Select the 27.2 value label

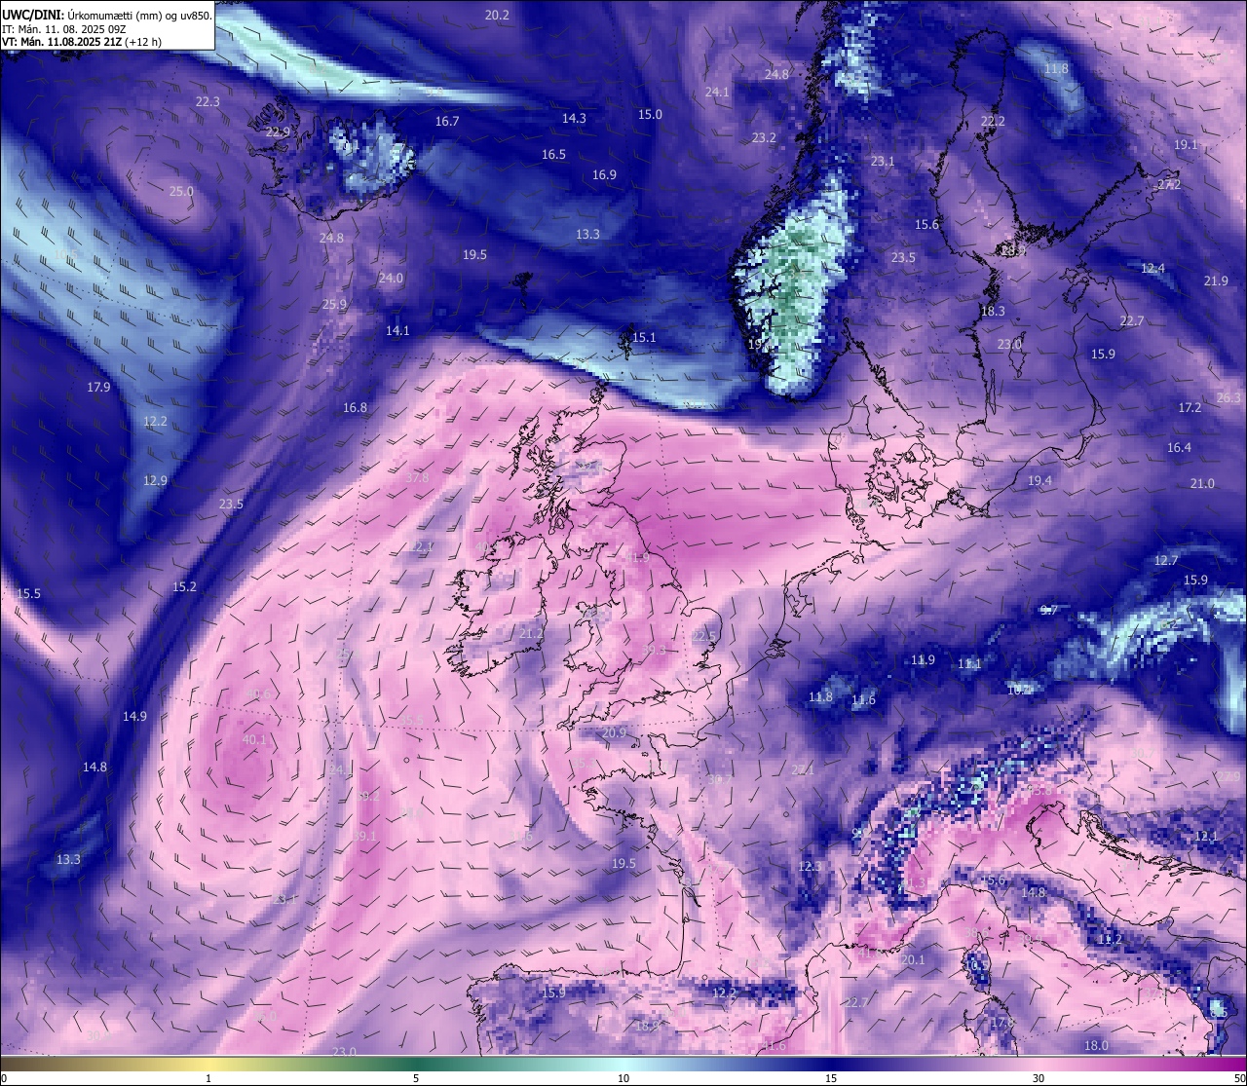pos(1169,185)
